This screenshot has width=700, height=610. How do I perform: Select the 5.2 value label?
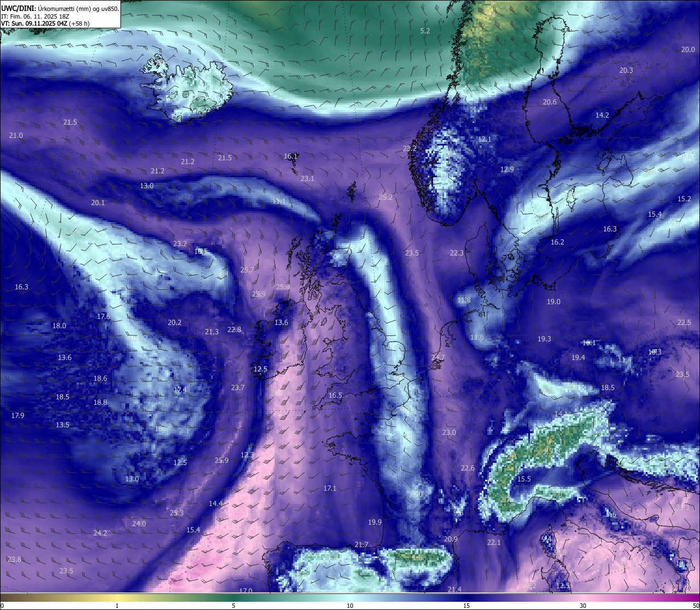425,31
